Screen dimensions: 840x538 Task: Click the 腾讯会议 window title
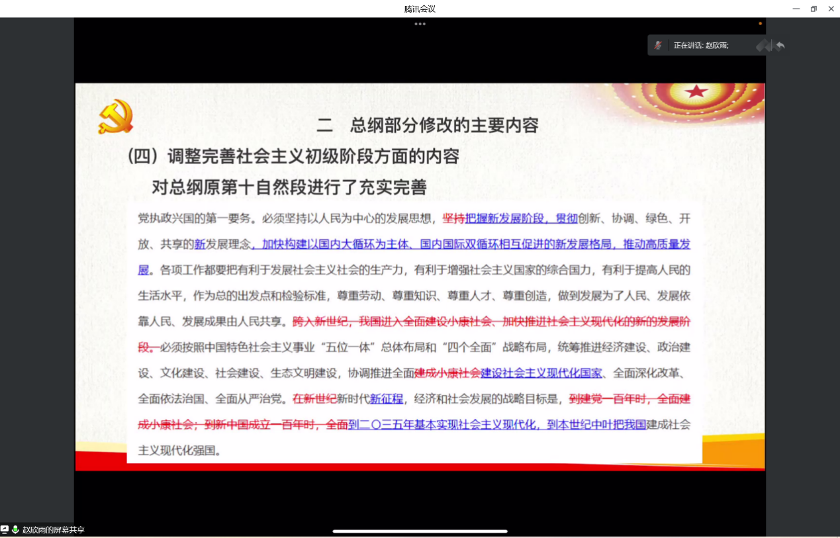(420, 9)
